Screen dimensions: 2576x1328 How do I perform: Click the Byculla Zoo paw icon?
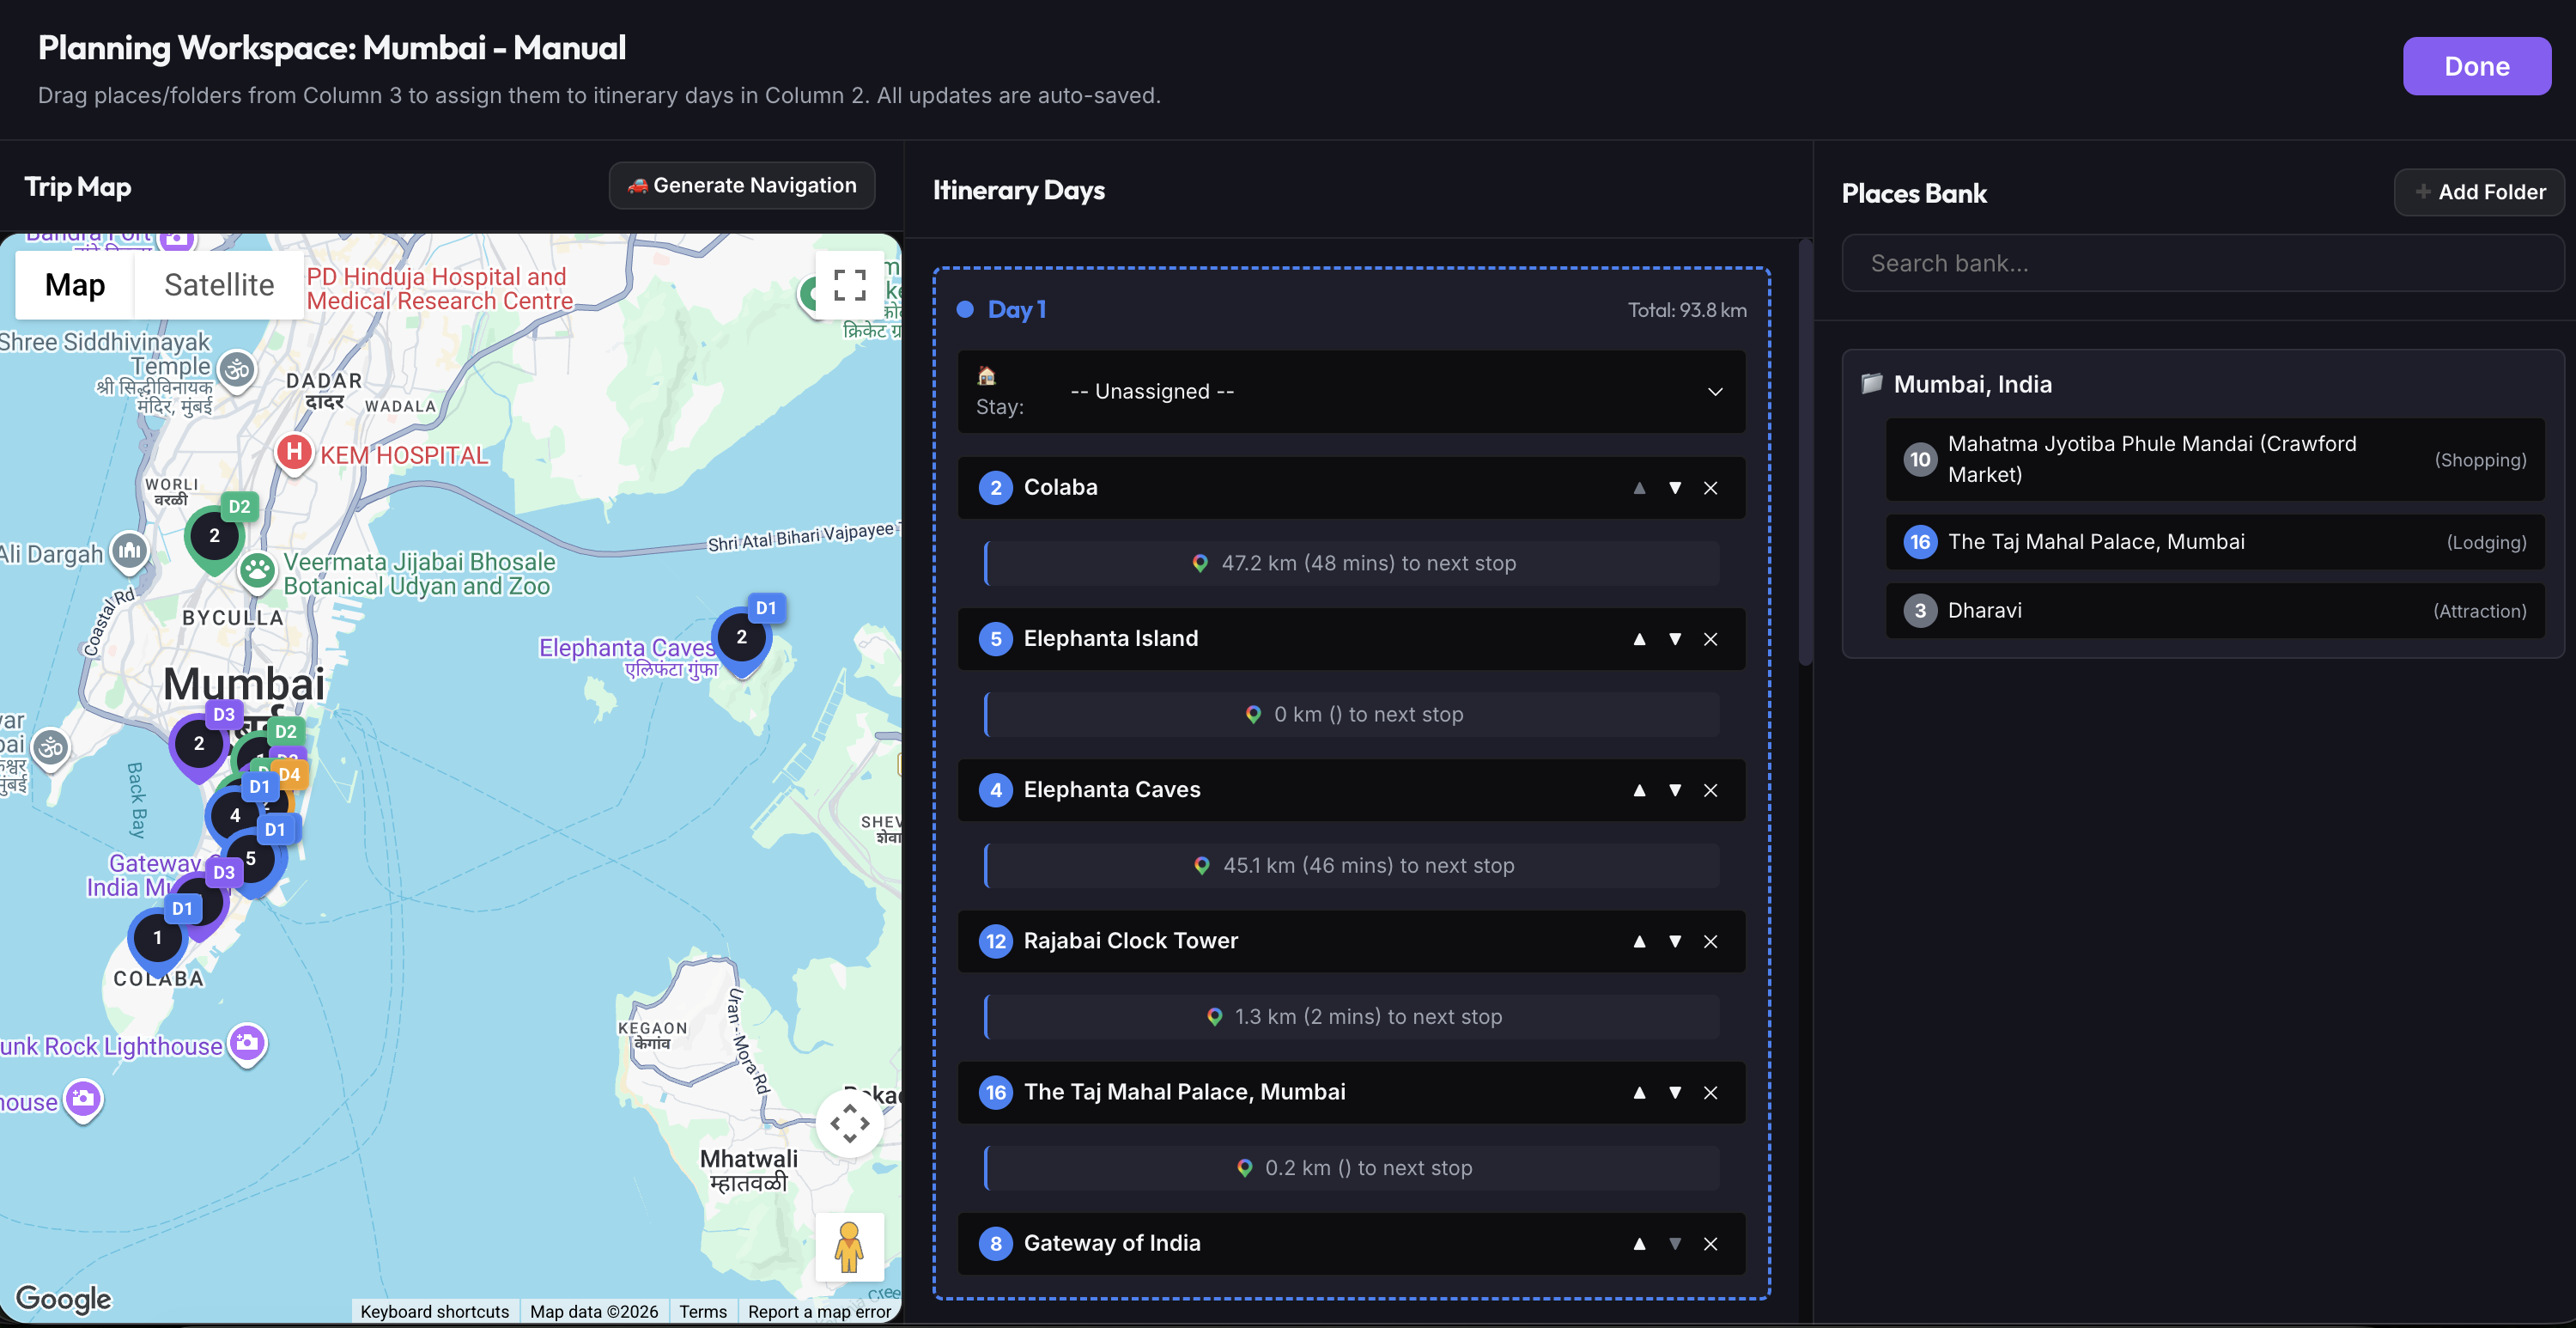coord(258,571)
